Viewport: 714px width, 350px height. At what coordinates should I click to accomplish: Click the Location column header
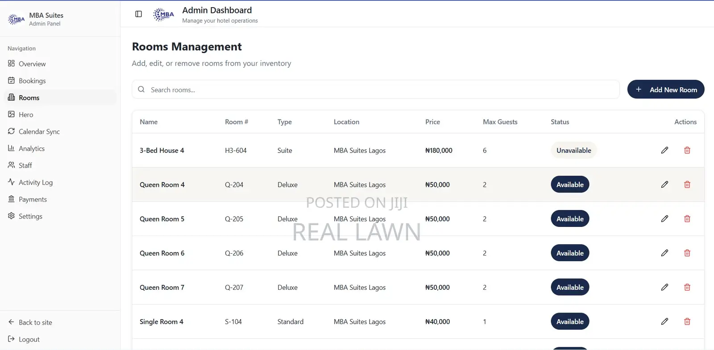pos(346,122)
